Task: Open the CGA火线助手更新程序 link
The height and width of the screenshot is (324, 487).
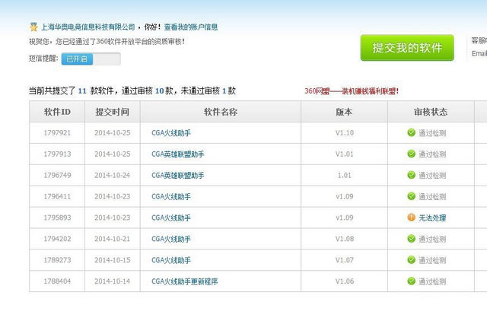Action: 184,281
